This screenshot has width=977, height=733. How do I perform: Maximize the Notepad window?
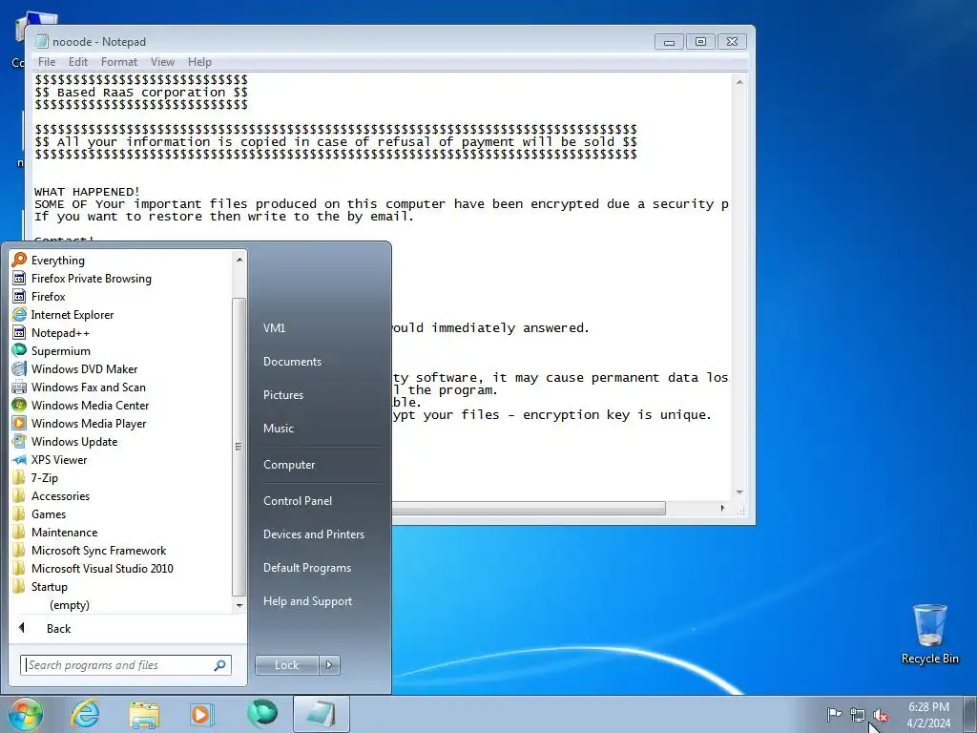[x=700, y=42]
